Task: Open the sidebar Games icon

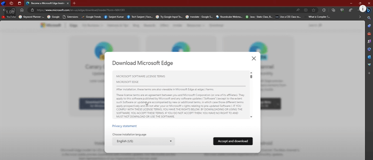Action: point(369,41)
